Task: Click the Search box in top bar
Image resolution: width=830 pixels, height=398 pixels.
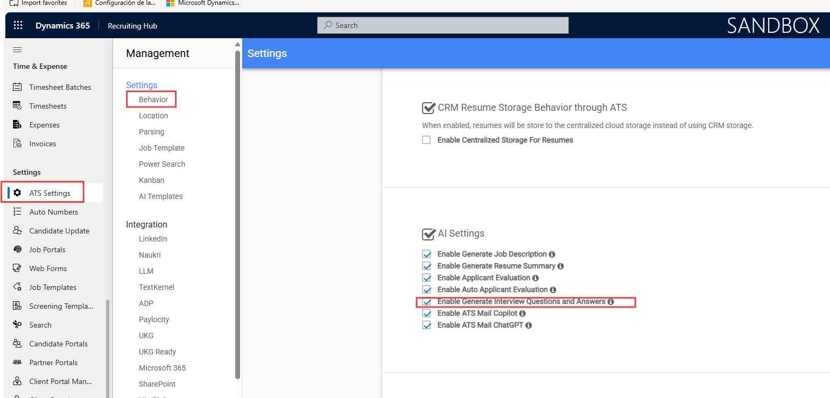Action: (x=443, y=25)
